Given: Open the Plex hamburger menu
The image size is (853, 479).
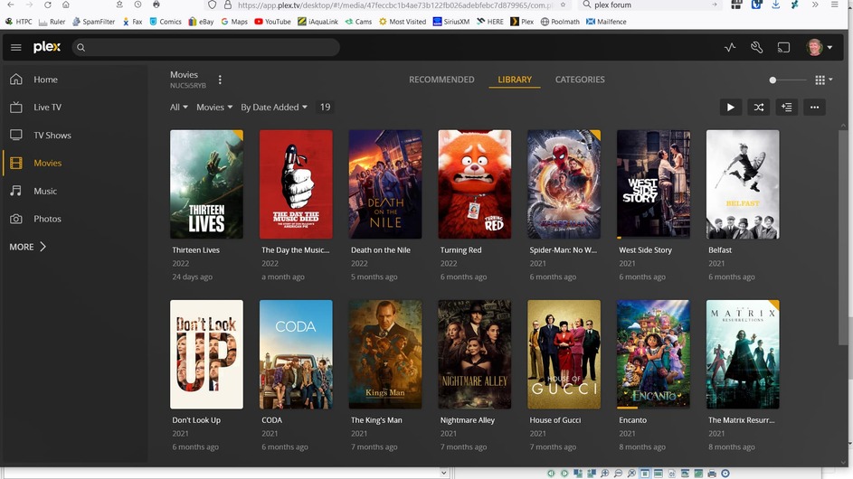Looking at the screenshot, I should point(15,47).
